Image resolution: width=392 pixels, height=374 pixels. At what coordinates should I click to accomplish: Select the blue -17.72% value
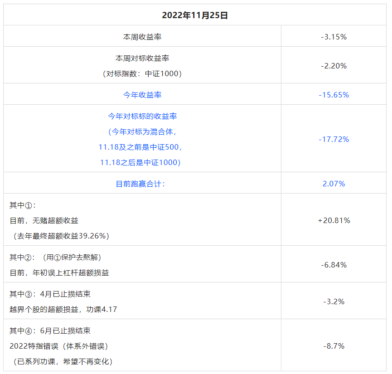pos(334,139)
